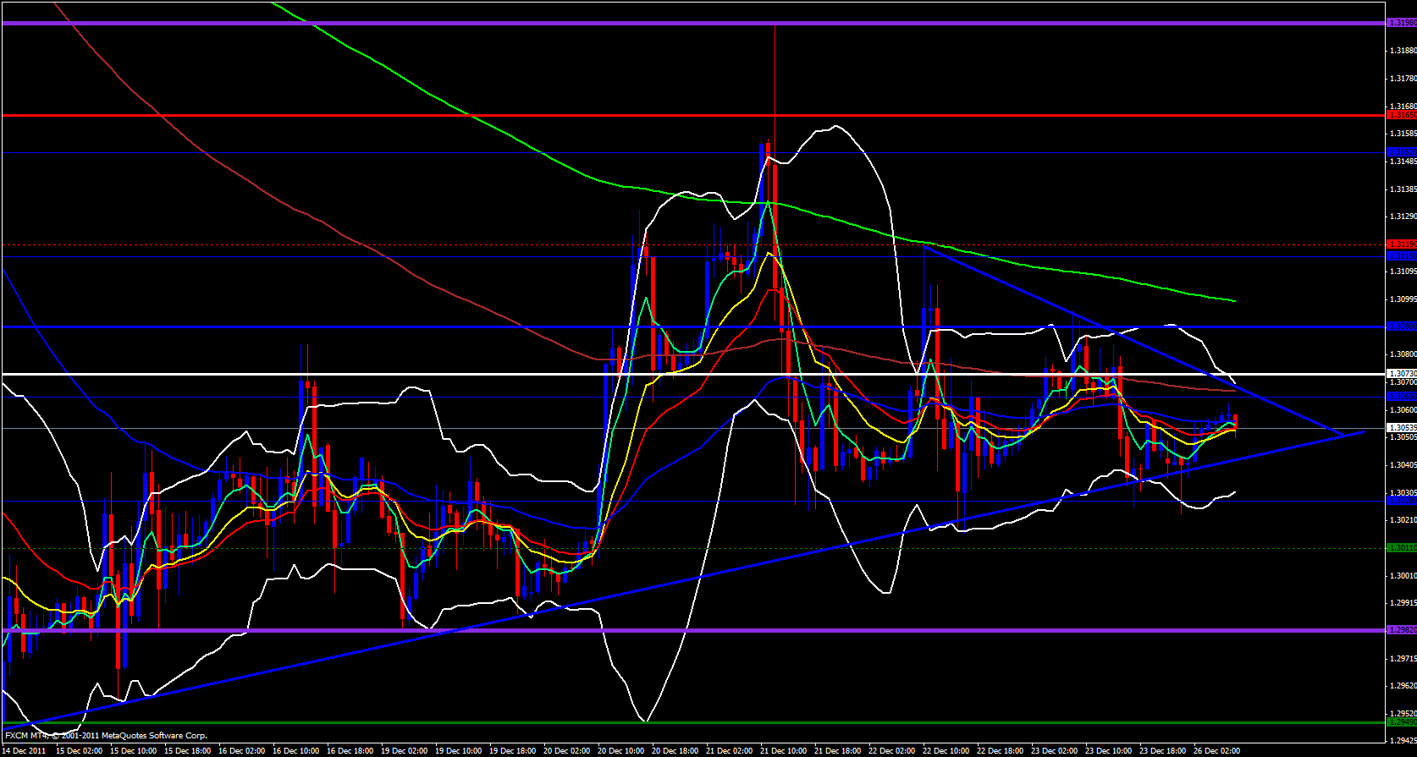
Task: Click the current price 1.30539 label
Action: click(1401, 428)
